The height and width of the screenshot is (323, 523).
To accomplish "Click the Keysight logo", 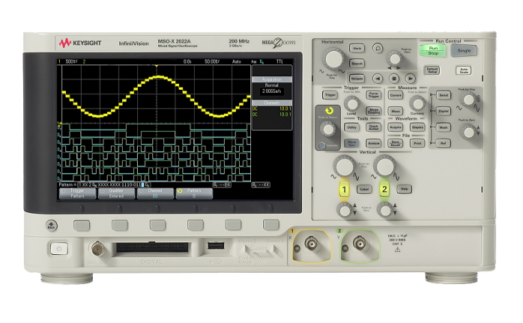I will pyautogui.click(x=80, y=43).
